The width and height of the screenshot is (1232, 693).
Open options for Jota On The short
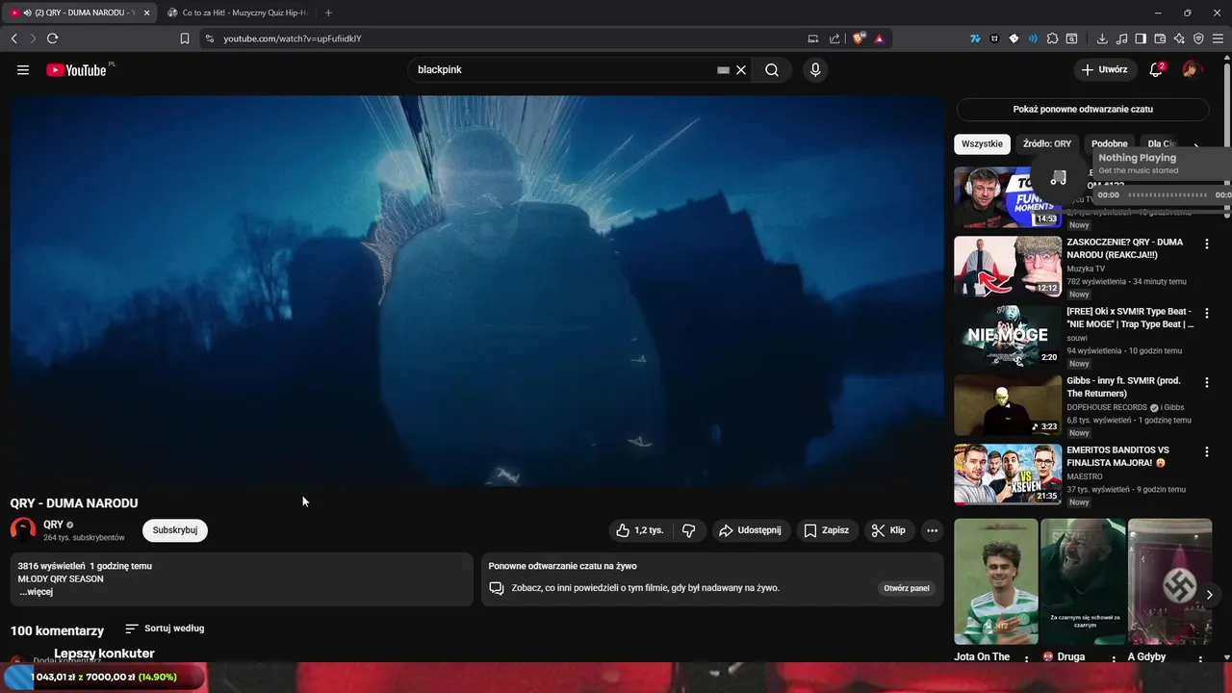1026,659
